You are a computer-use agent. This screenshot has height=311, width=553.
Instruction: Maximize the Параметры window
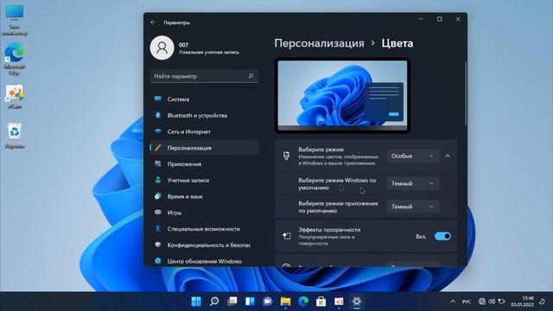(x=440, y=19)
